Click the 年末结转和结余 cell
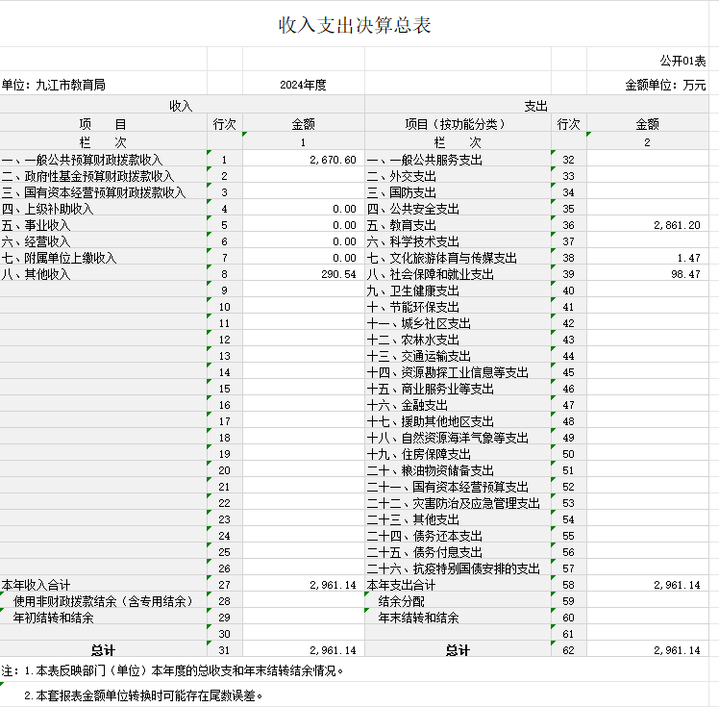 pyautogui.click(x=418, y=618)
